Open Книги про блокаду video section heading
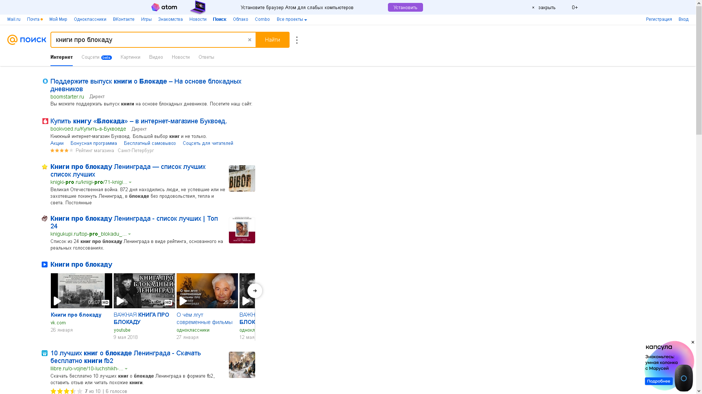 (81, 264)
